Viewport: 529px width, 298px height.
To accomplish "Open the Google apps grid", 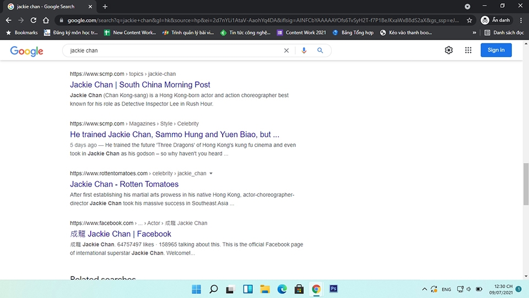I will [x=468, y=50].
